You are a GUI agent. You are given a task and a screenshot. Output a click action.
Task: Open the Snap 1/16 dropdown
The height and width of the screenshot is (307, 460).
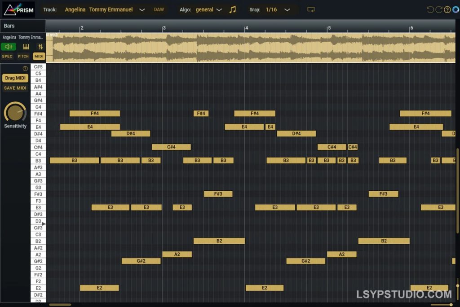287,9
